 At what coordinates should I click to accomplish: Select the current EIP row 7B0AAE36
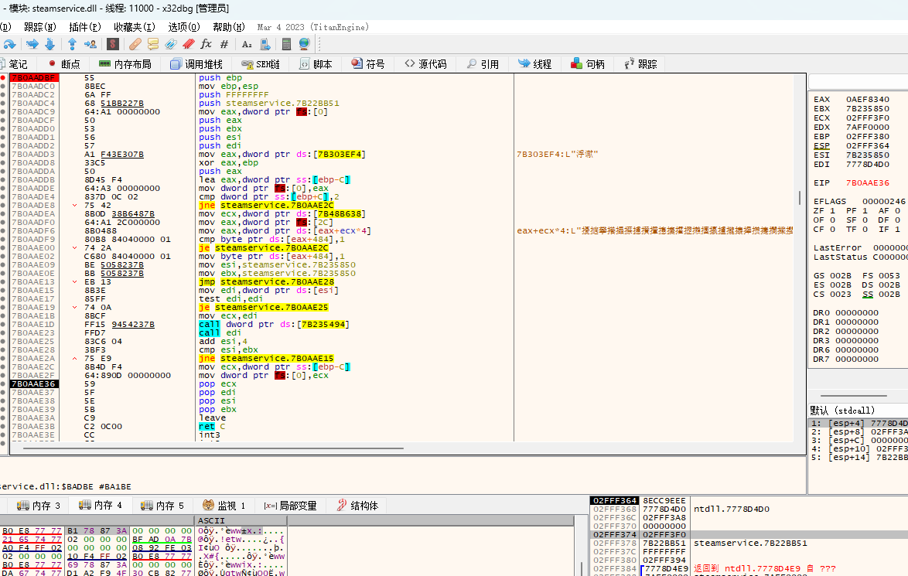(33, 383)
